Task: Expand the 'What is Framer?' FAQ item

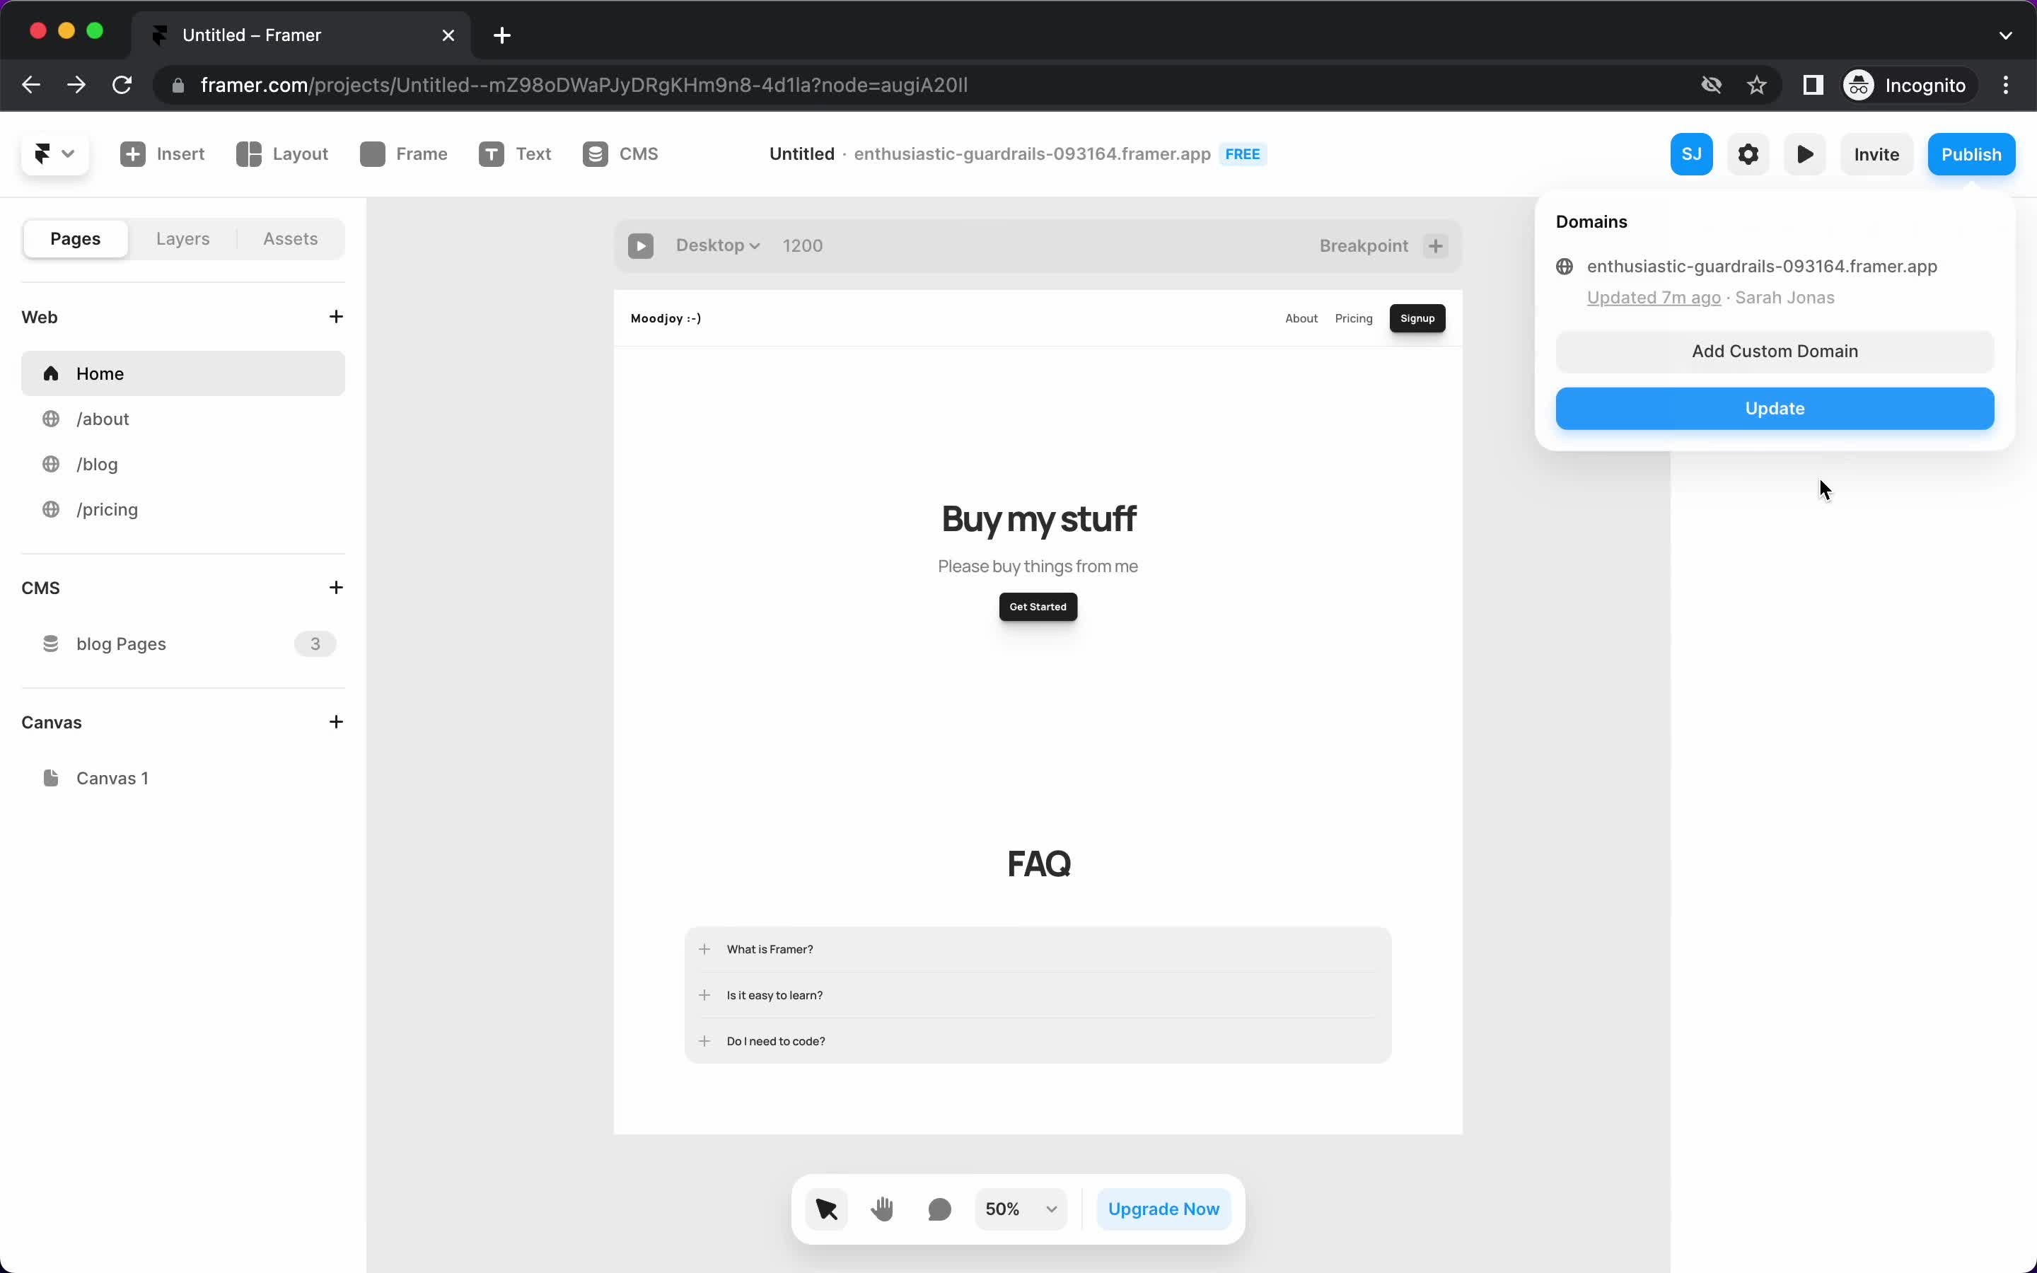Action: (702, 949)
